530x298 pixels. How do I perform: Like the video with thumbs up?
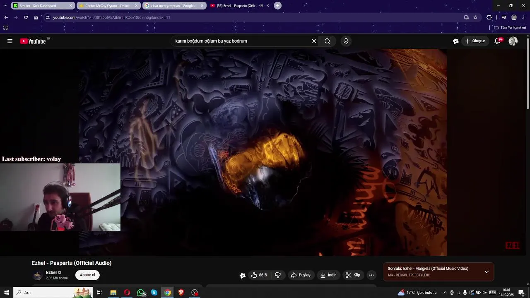click(259, 275)
